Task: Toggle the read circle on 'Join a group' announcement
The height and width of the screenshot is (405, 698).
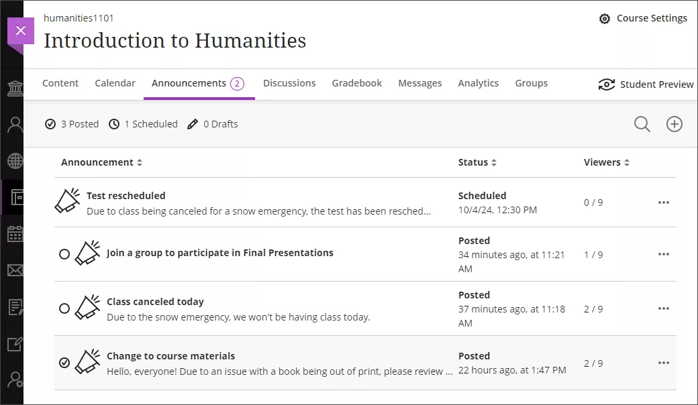Action: (x=64, y=253)
